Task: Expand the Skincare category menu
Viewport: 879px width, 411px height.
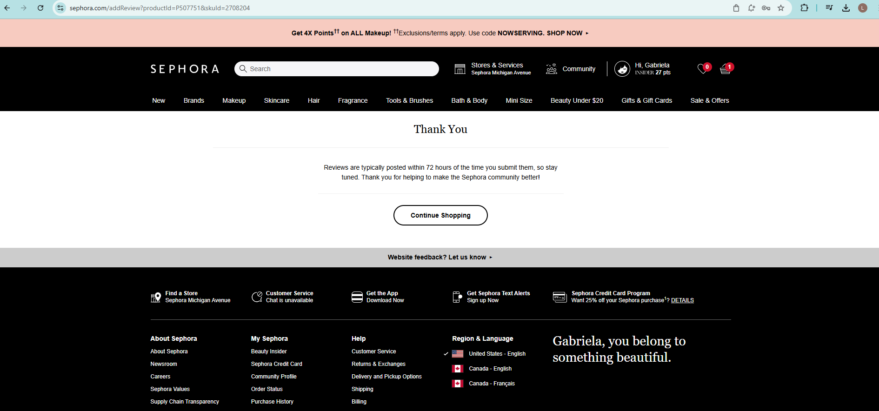Action: pos(277,100)
